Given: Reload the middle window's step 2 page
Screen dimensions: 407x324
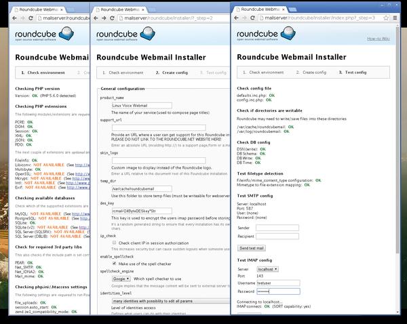Looking at the screenshot, I should click(x=112, y=18).
